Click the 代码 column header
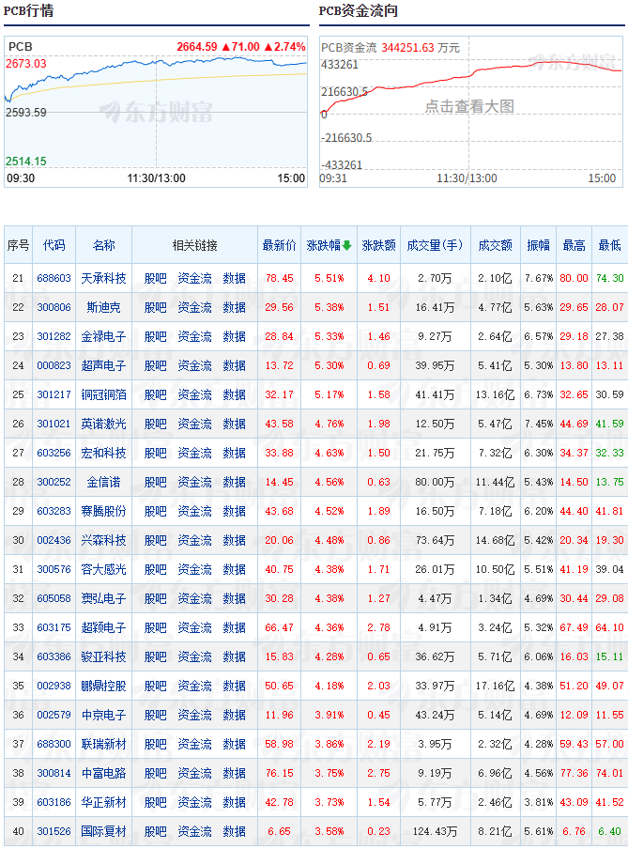This screenshot has width=628, height=849. pos(54,245)
